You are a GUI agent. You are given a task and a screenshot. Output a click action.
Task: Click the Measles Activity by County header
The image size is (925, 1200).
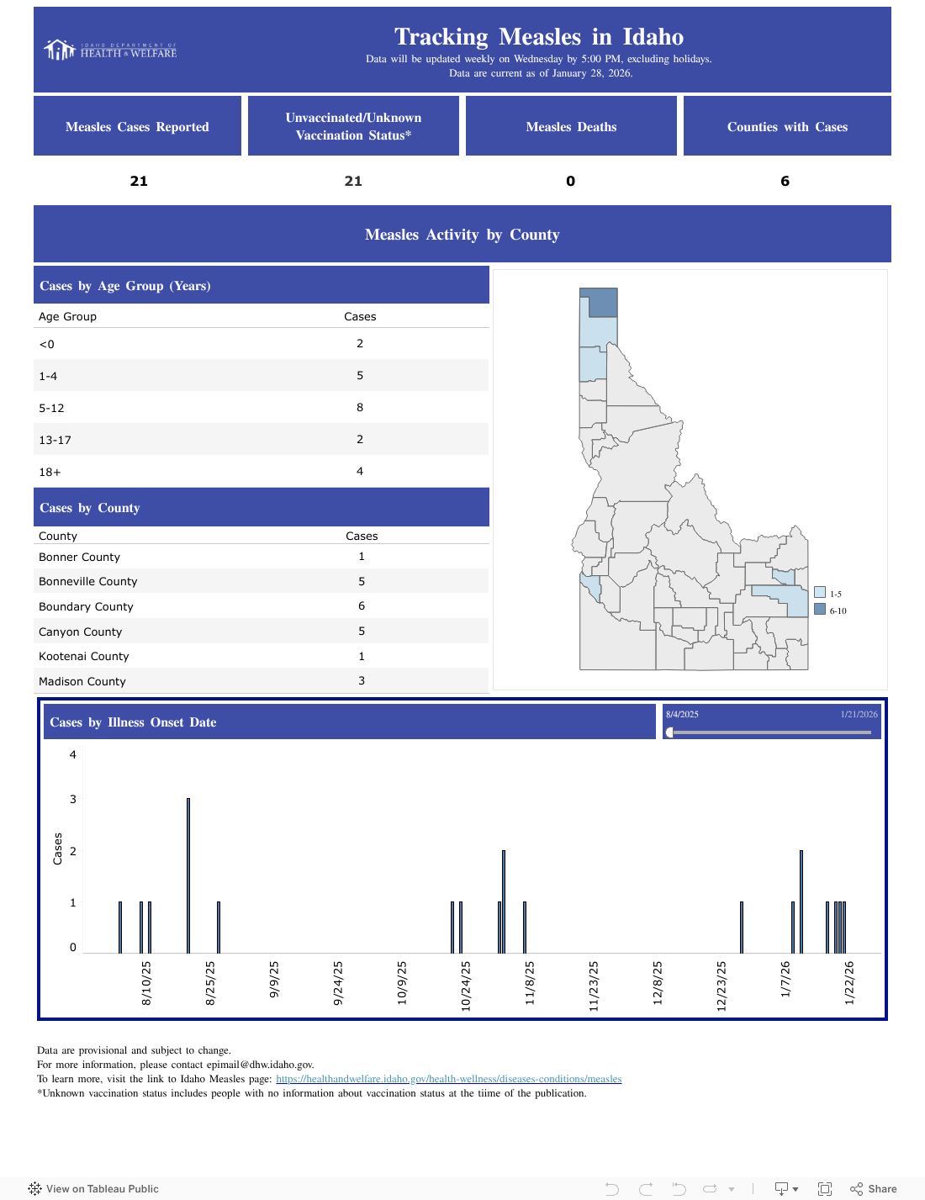(462, 235)
